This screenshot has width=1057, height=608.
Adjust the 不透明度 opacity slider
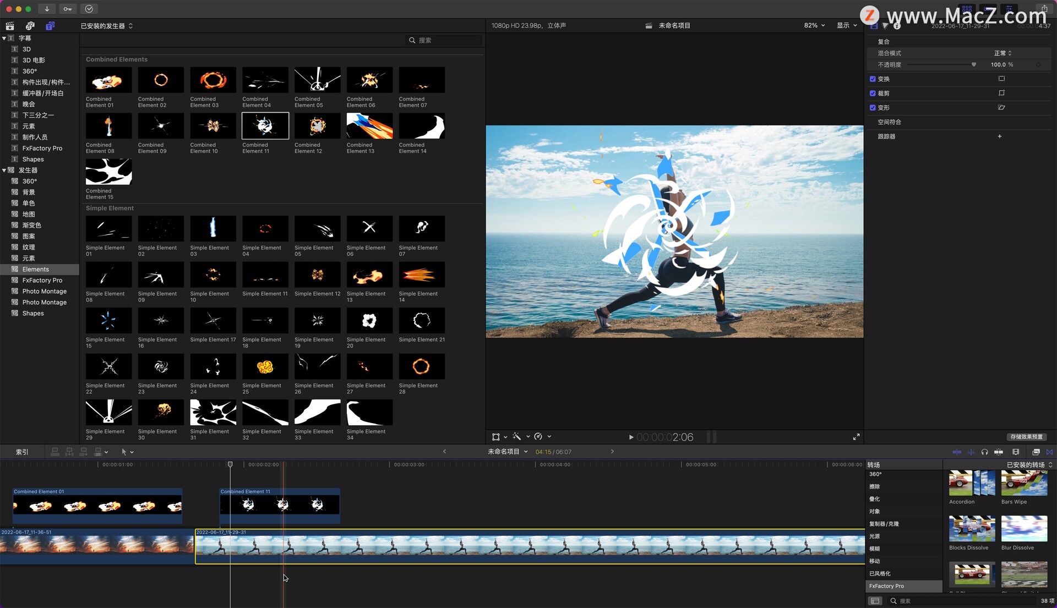pyautogui.click(x=973, y=65)
